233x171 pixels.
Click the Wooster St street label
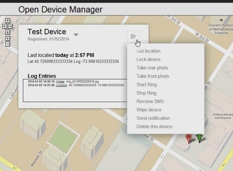coord(36,159)
